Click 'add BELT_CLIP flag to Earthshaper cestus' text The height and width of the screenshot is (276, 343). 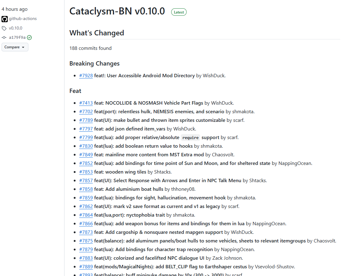[x=201, y=267]
